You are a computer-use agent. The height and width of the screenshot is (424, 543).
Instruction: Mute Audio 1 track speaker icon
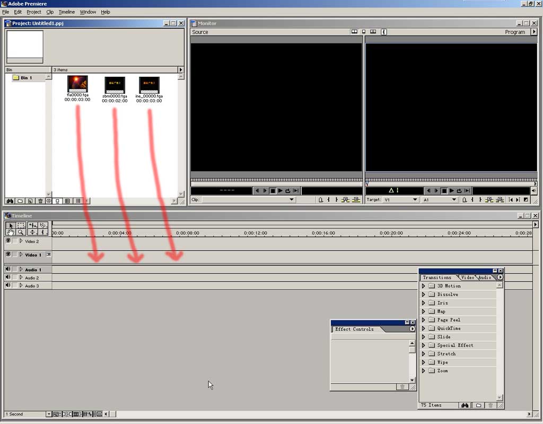click(8, 269)
